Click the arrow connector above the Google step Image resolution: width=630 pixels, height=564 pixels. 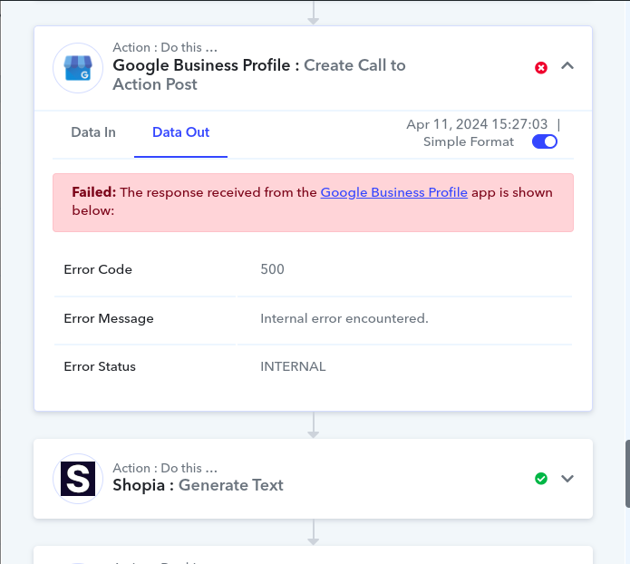tap(314, 13)
